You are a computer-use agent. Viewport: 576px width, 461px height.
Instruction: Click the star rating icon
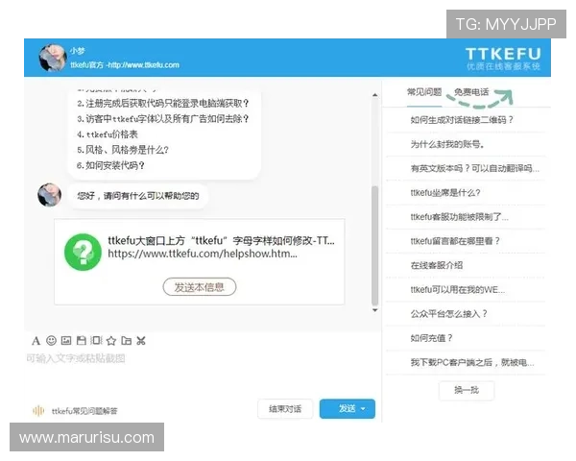click(111, 341)
